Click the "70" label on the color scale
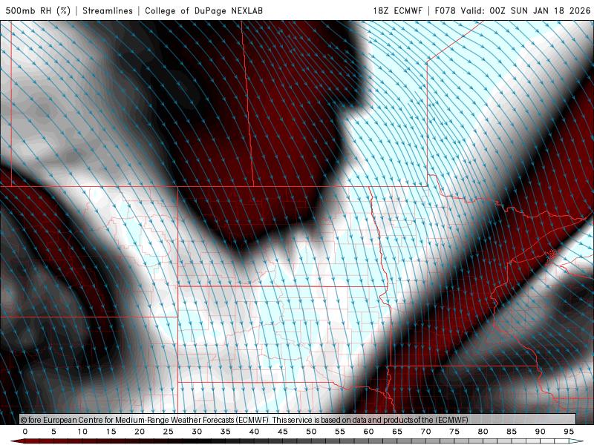 point(425,432)
